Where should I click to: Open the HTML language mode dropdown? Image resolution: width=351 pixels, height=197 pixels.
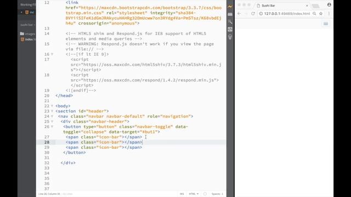[x=194, y=194]
